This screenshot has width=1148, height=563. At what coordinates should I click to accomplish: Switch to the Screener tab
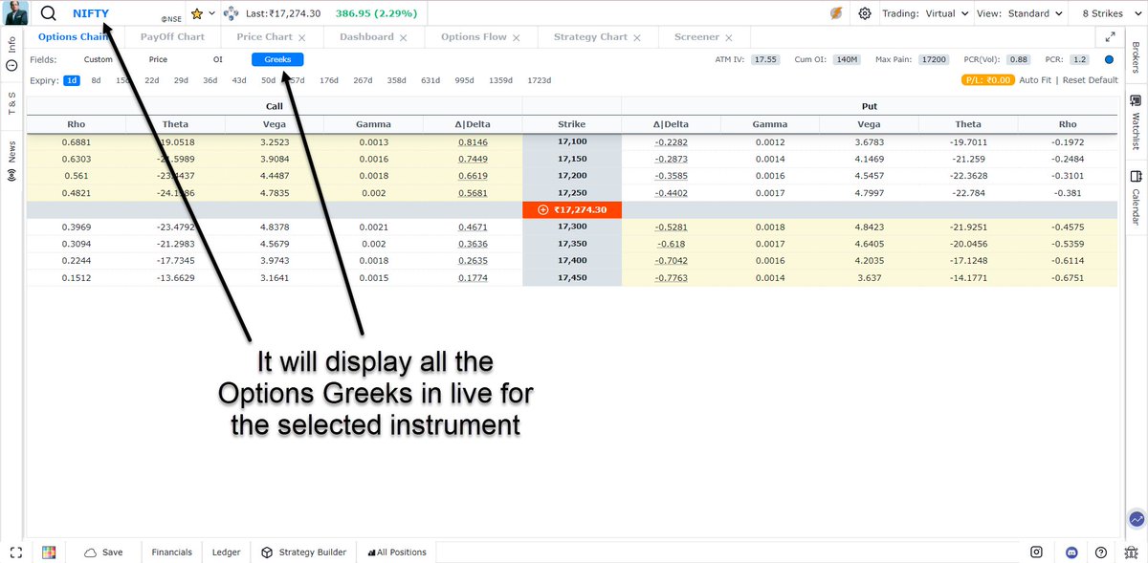pyautogui.click(x=696, y=37)
